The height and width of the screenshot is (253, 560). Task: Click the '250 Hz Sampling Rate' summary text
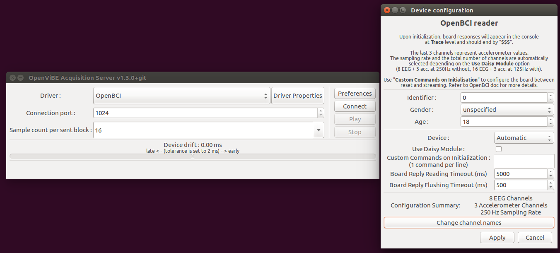point(511,212)
